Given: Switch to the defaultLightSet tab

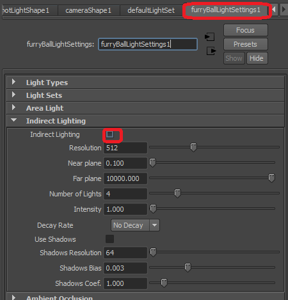Looking at the screenshot, I should [x=151, y=10].
